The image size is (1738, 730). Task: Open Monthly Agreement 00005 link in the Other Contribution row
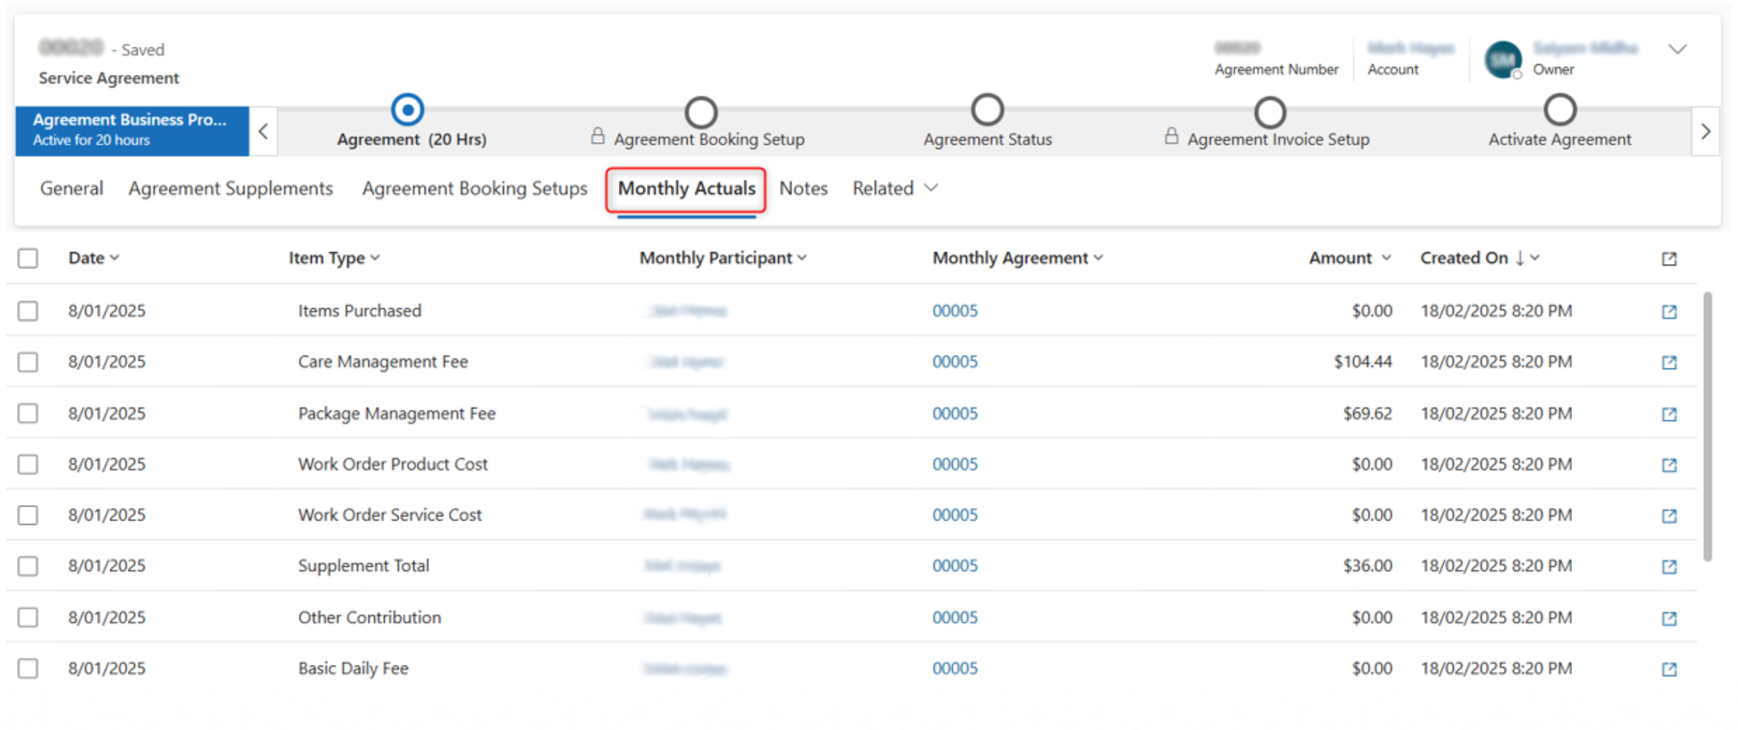(955, 618)
